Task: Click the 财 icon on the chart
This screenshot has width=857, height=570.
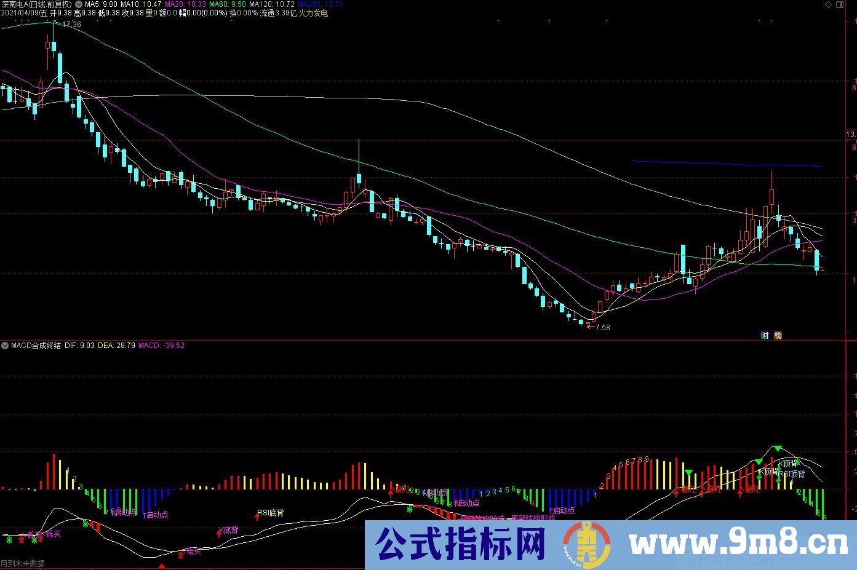Action: pyautogui.click(x=765, y=335)
